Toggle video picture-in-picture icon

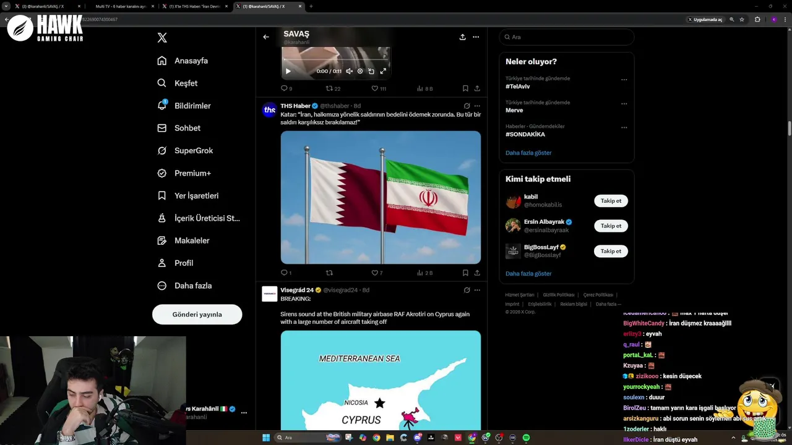tap(371, 71)
